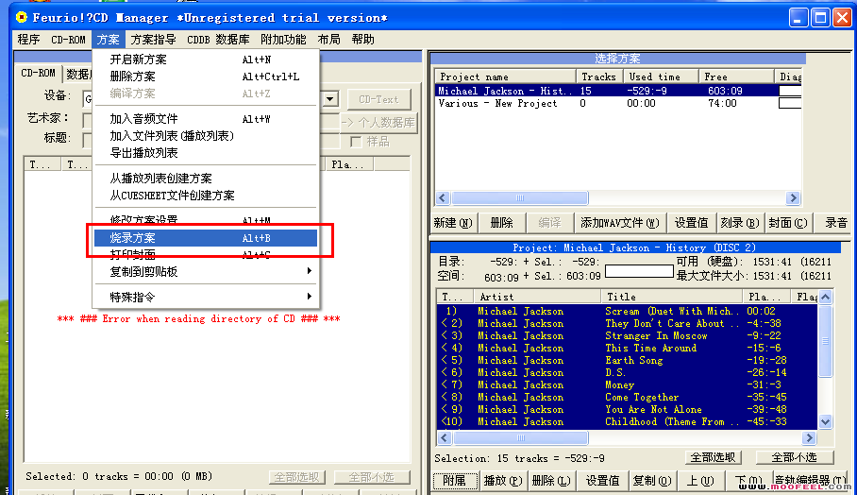Open the 程序 menu

pyautogui.click(x=28, y=40)
